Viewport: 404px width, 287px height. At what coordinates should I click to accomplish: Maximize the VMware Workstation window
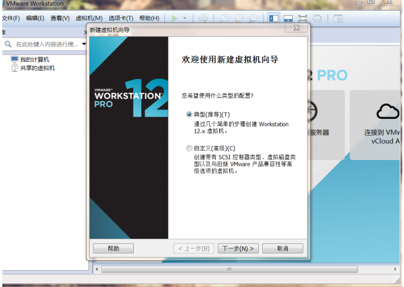371,2
